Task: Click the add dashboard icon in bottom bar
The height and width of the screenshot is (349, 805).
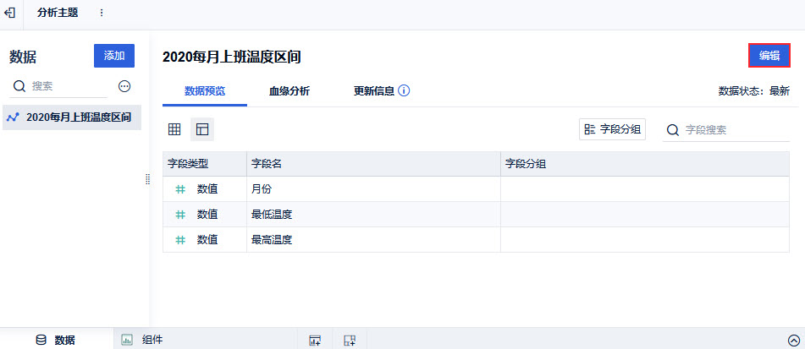Action: [x=350, y=340]
